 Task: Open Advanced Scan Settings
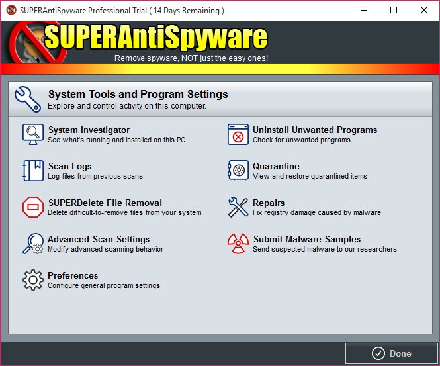click(x=99, y=239)
